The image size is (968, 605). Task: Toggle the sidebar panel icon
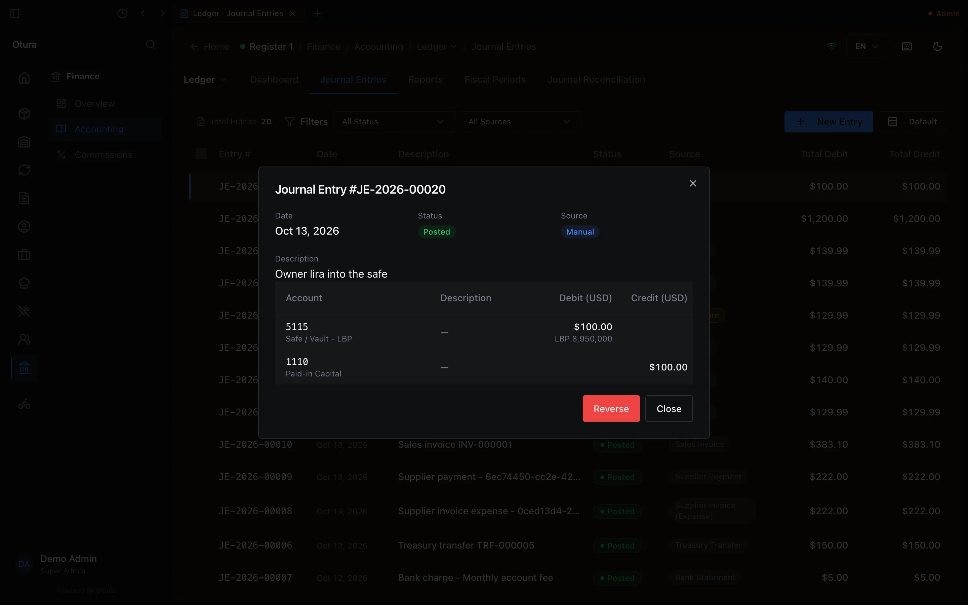pos(15,13)
